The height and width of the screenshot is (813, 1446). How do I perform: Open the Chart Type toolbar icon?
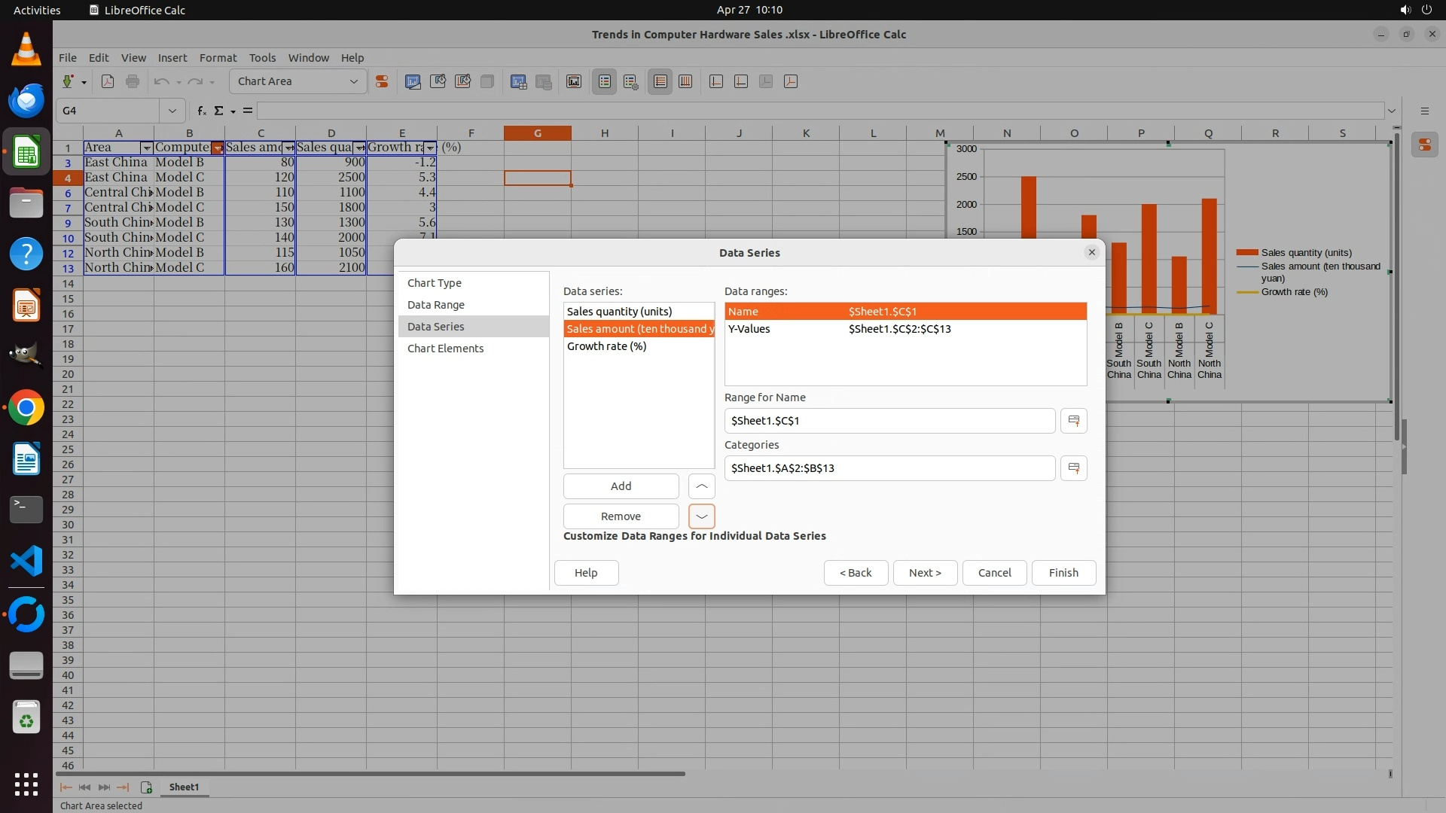point(413,81)
